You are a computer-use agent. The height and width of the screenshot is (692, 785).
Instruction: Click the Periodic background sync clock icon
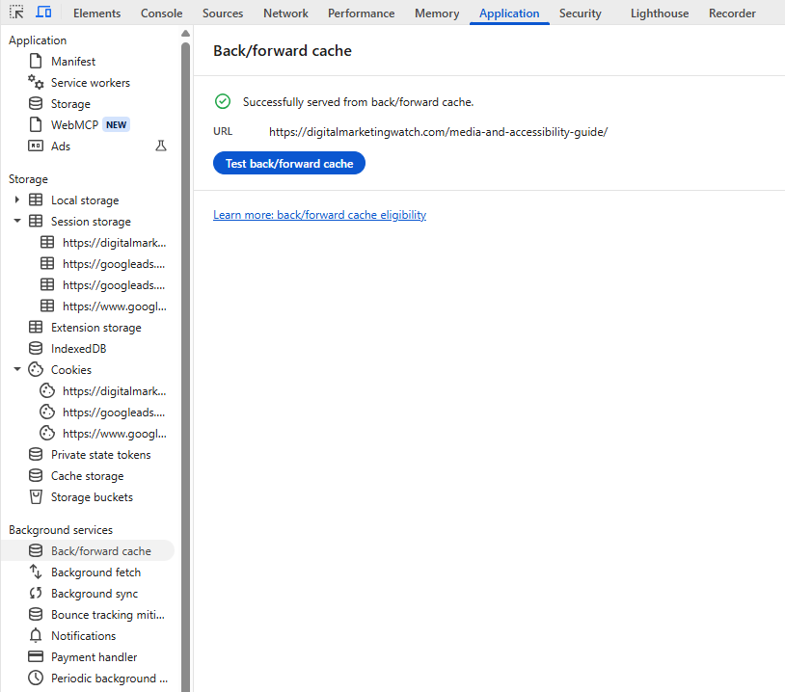pos(36,678)
